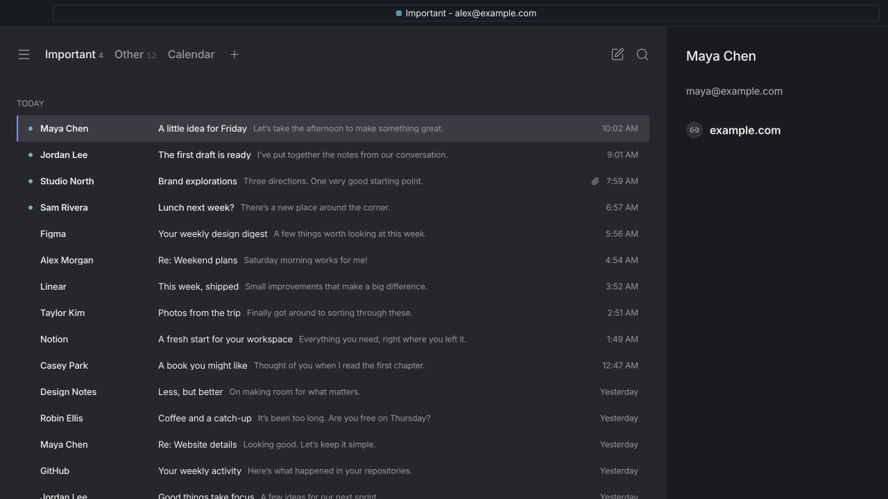The width and height of the screenshot is (888, 499).
Task: Click the 10:02 AM timestamp
Action: tap(620, 128)
